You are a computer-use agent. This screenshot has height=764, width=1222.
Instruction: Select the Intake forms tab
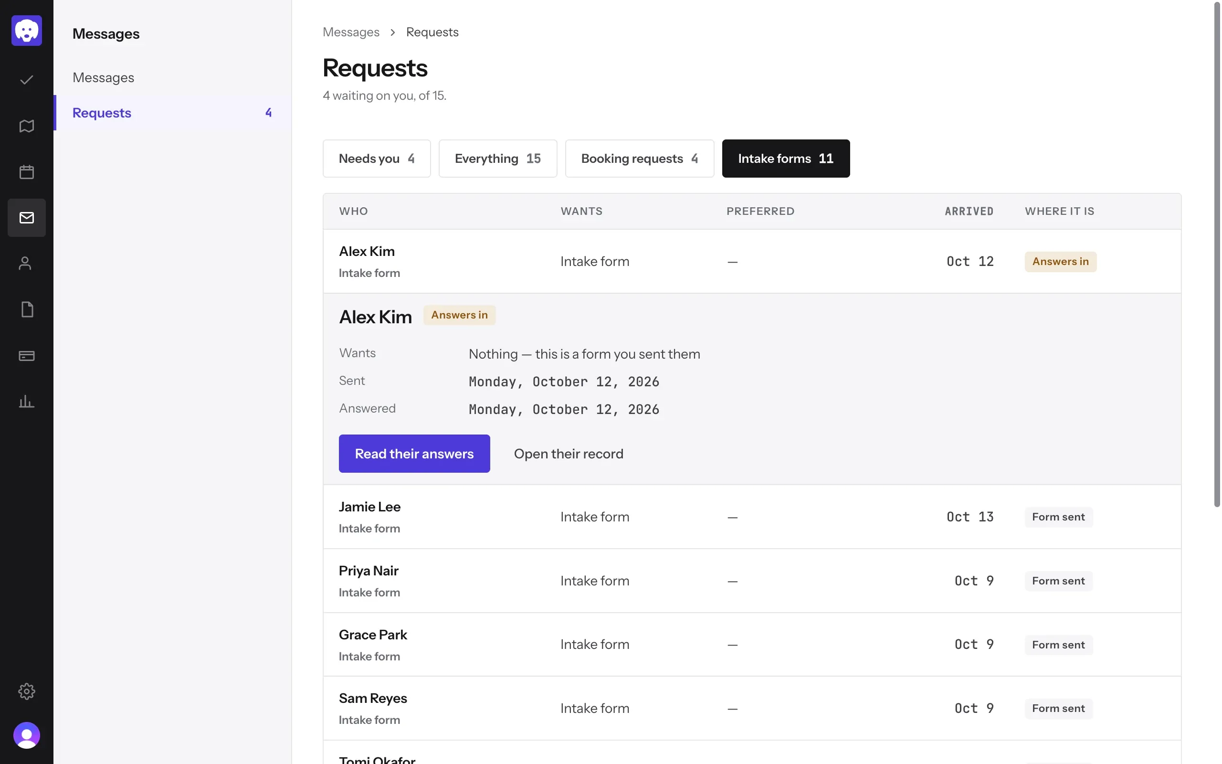coord(786,159)
